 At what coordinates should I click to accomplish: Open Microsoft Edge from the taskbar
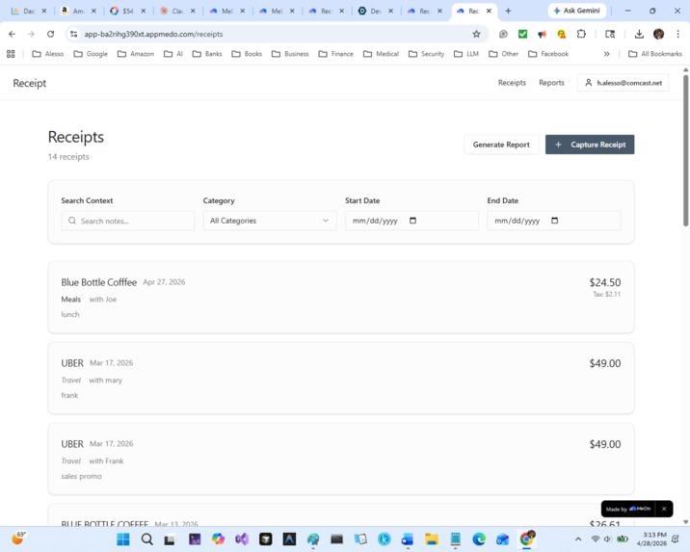(x=479, y=539)
